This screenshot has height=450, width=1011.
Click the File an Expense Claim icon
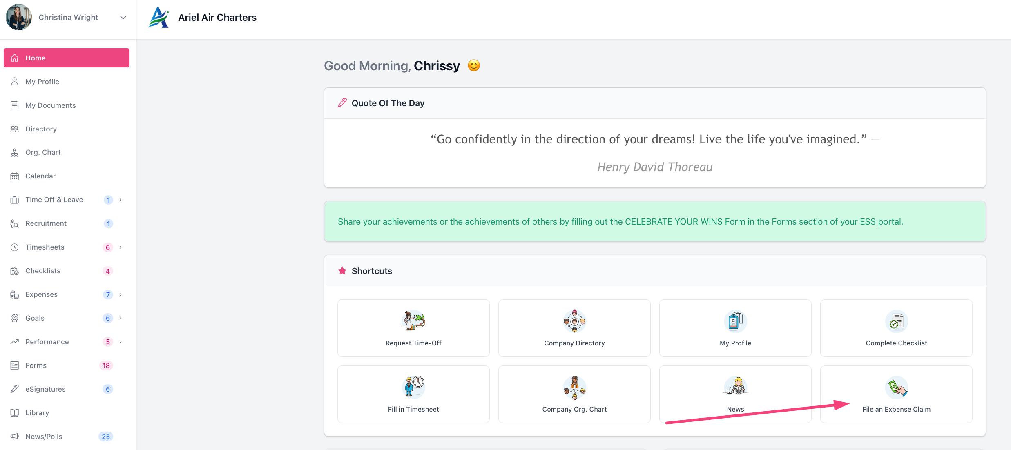coord(896,387)
